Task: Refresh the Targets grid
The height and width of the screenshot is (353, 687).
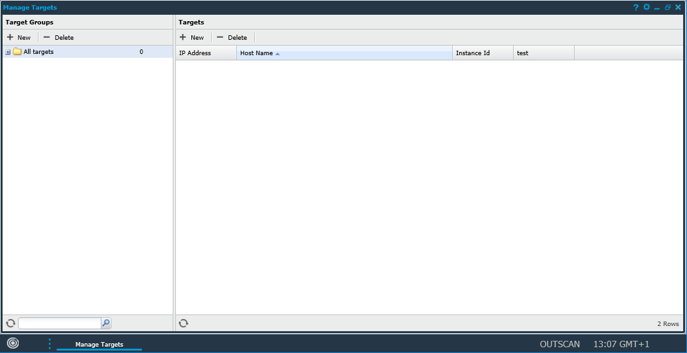Action: (x=184, y=323)
